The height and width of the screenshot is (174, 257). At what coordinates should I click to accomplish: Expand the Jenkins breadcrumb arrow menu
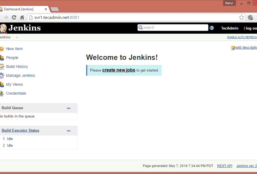[17, 37]
